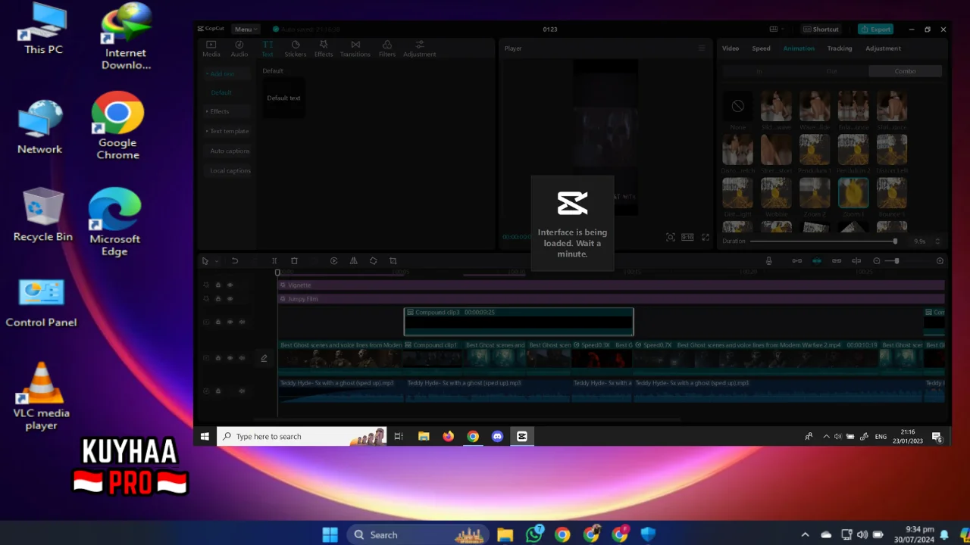Open the Media panel in CapCut
This screenshot has width=970, height=545.
click(x=211, y=48)
